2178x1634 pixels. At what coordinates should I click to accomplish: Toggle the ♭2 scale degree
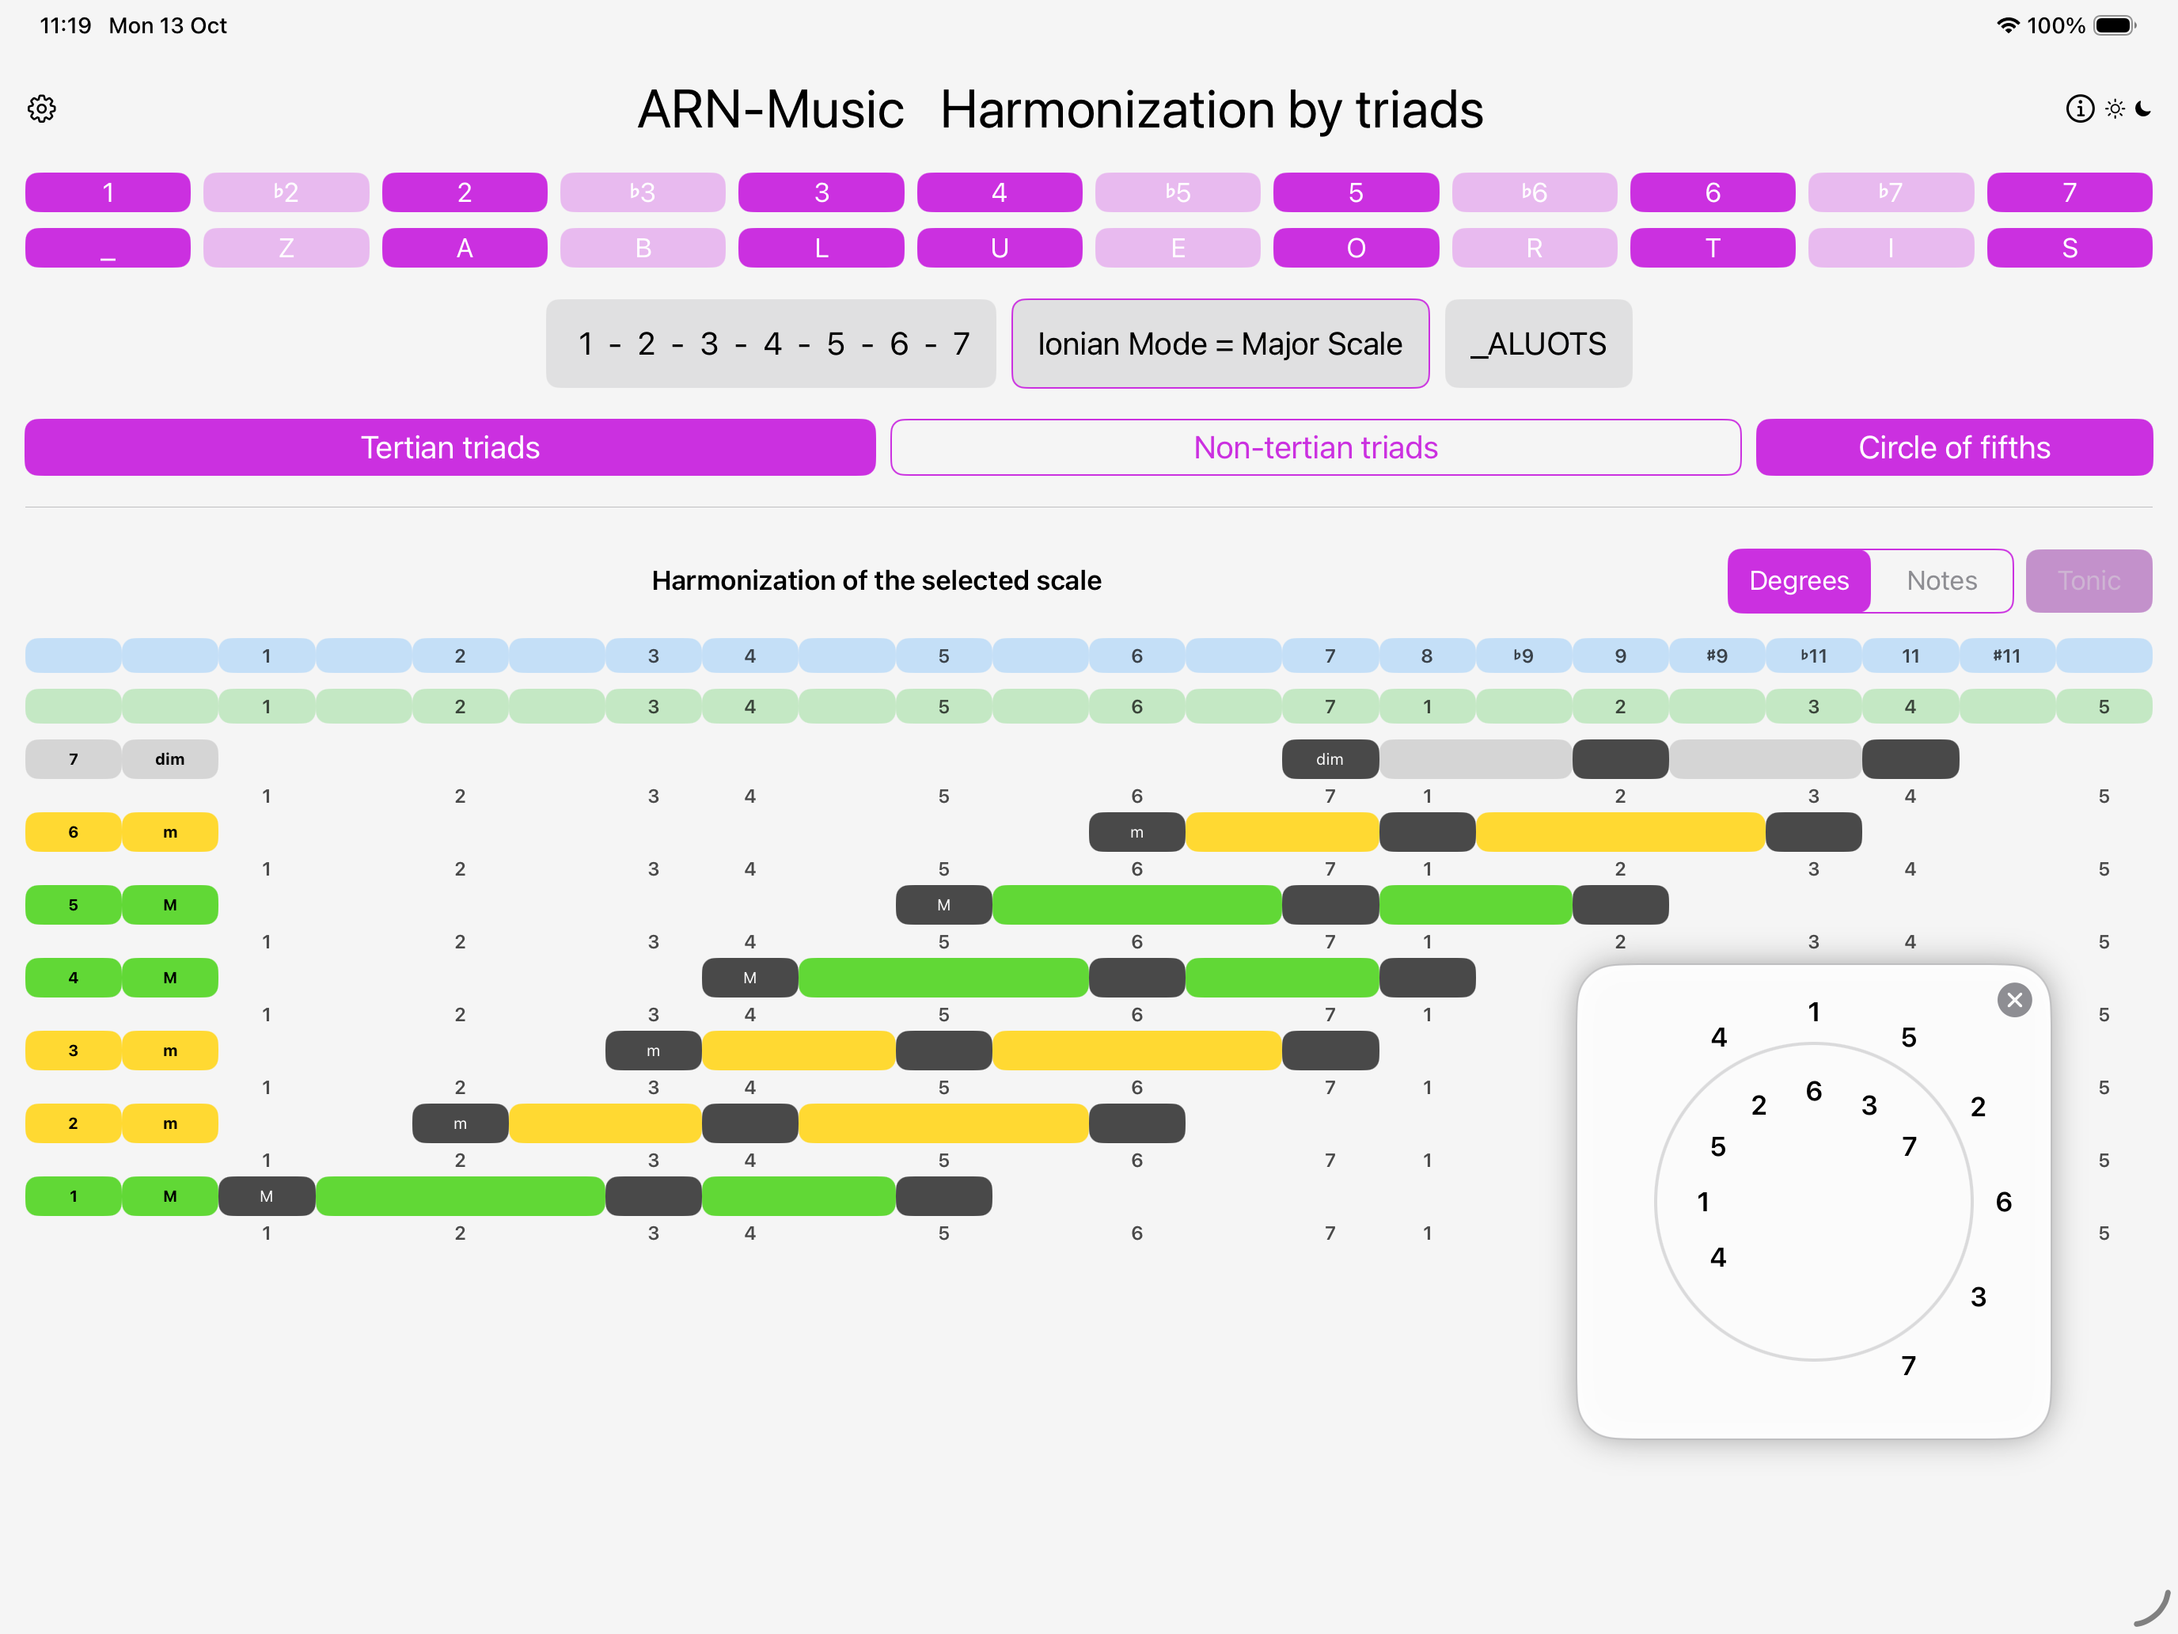(286, 192)
